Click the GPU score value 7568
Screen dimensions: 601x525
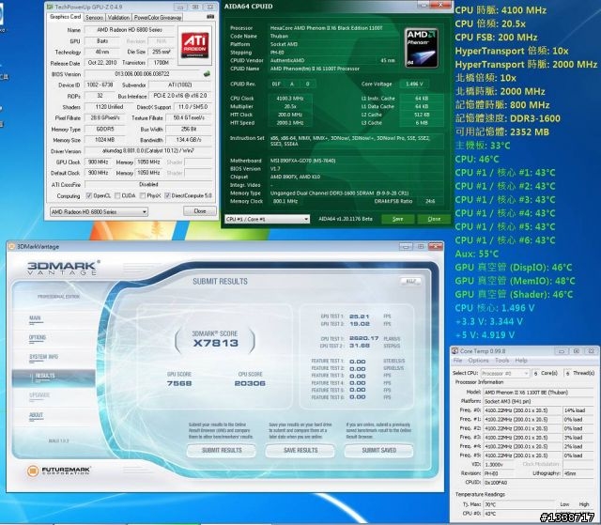point(179,383)
